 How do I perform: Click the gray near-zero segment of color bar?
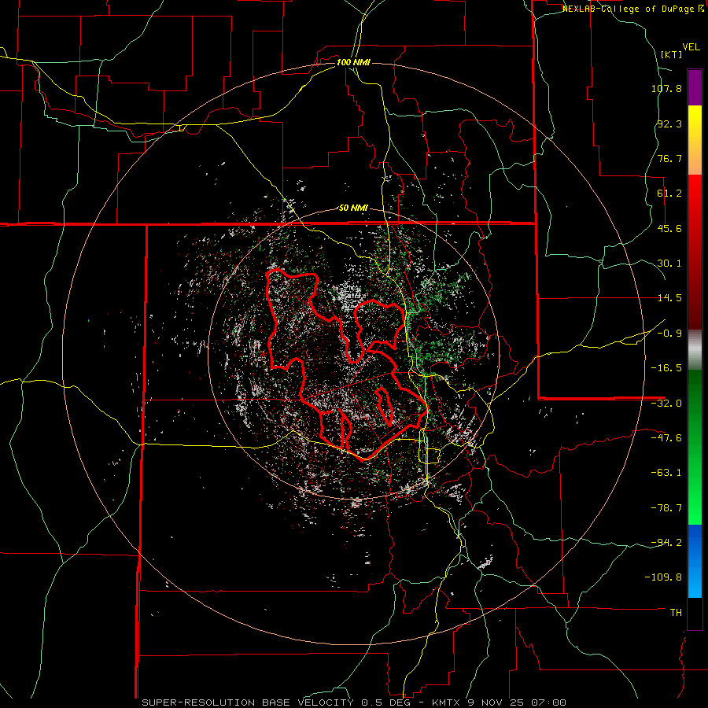695,349
